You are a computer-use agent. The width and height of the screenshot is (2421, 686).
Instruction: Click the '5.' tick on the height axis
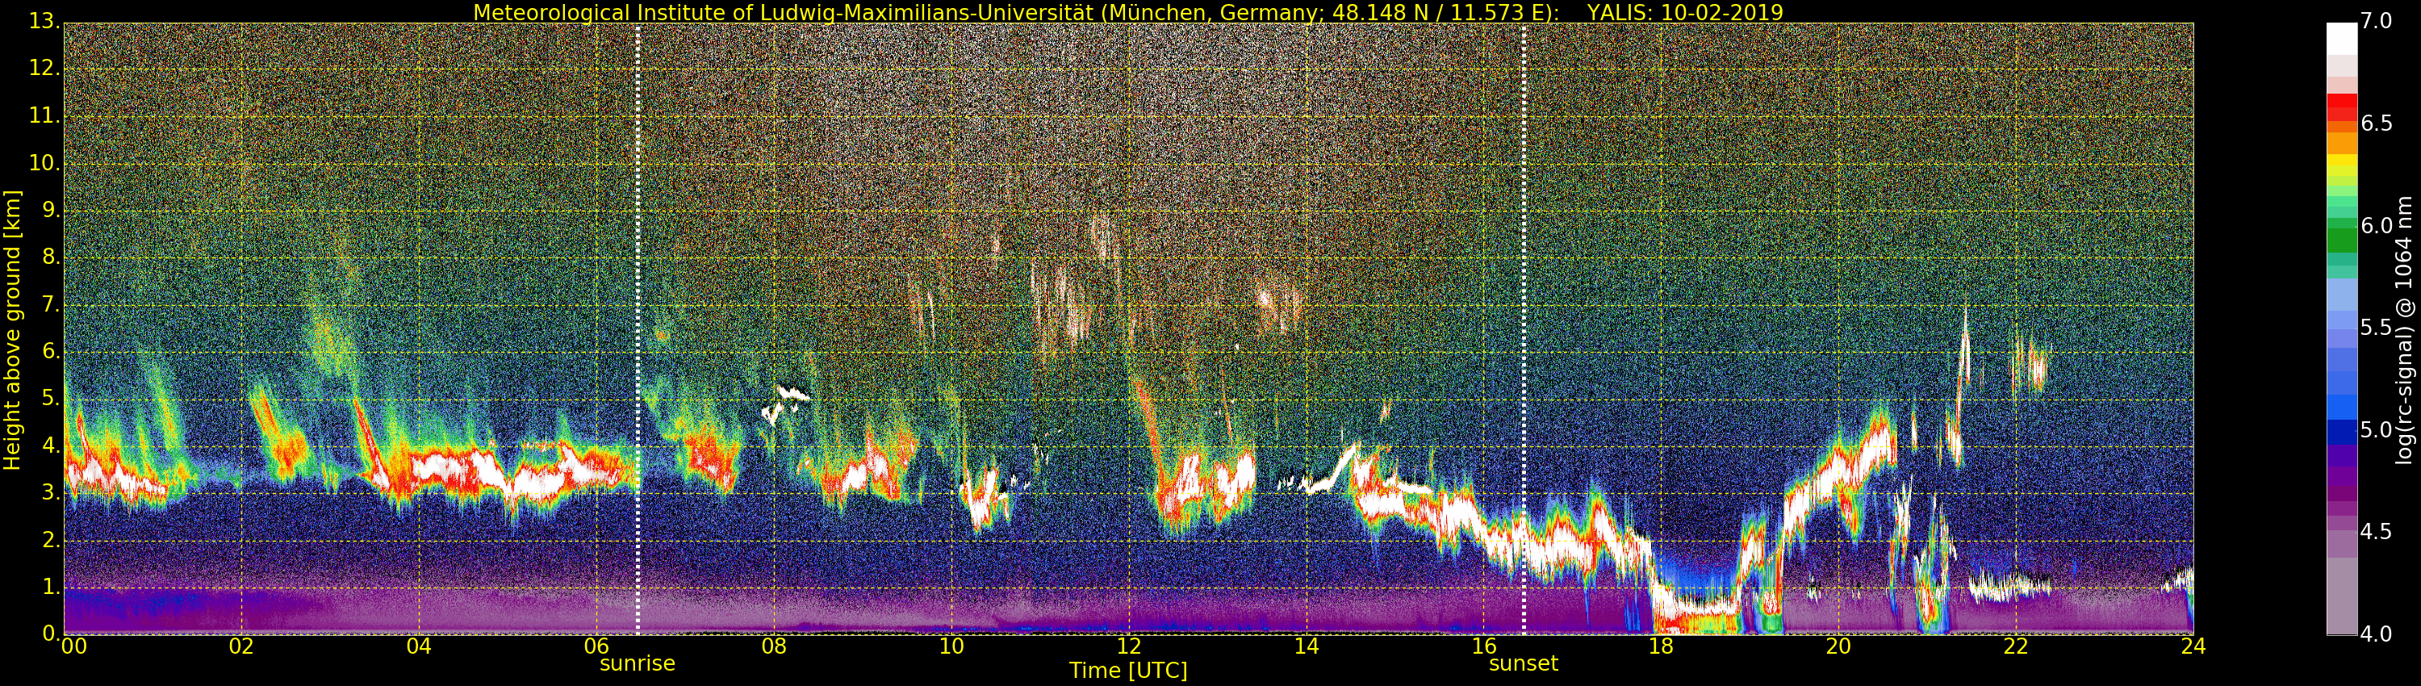pos(51,399)
